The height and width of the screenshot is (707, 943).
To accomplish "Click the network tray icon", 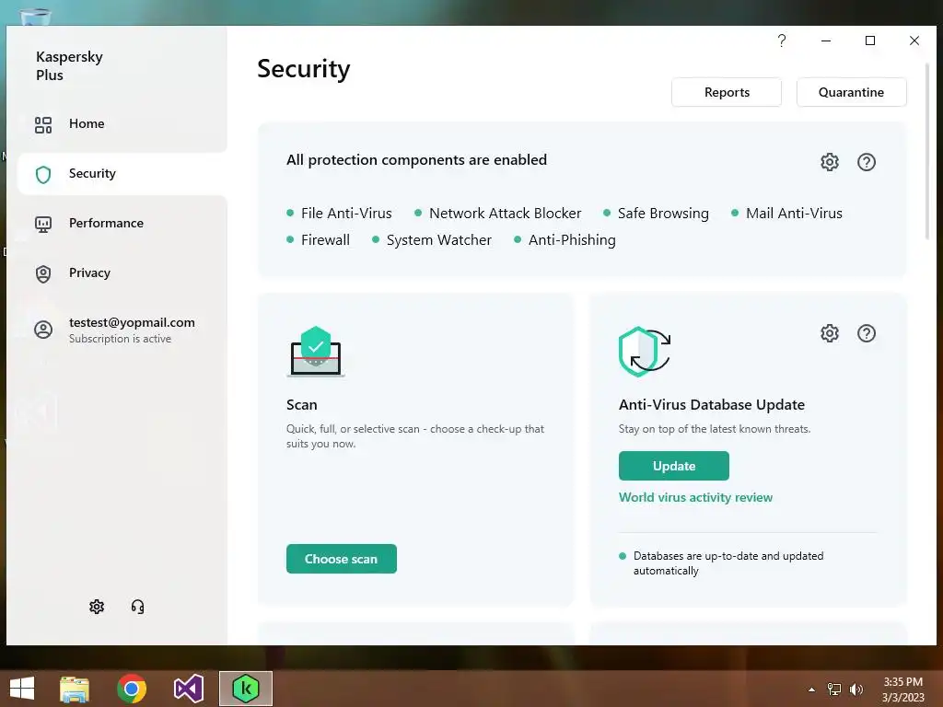I will (x=834, y=690).
